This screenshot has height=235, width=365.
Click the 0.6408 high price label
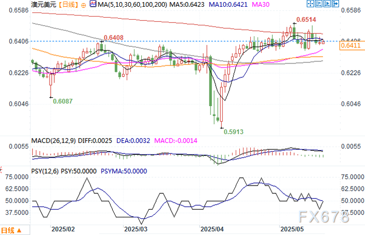(x=113, y=37)
